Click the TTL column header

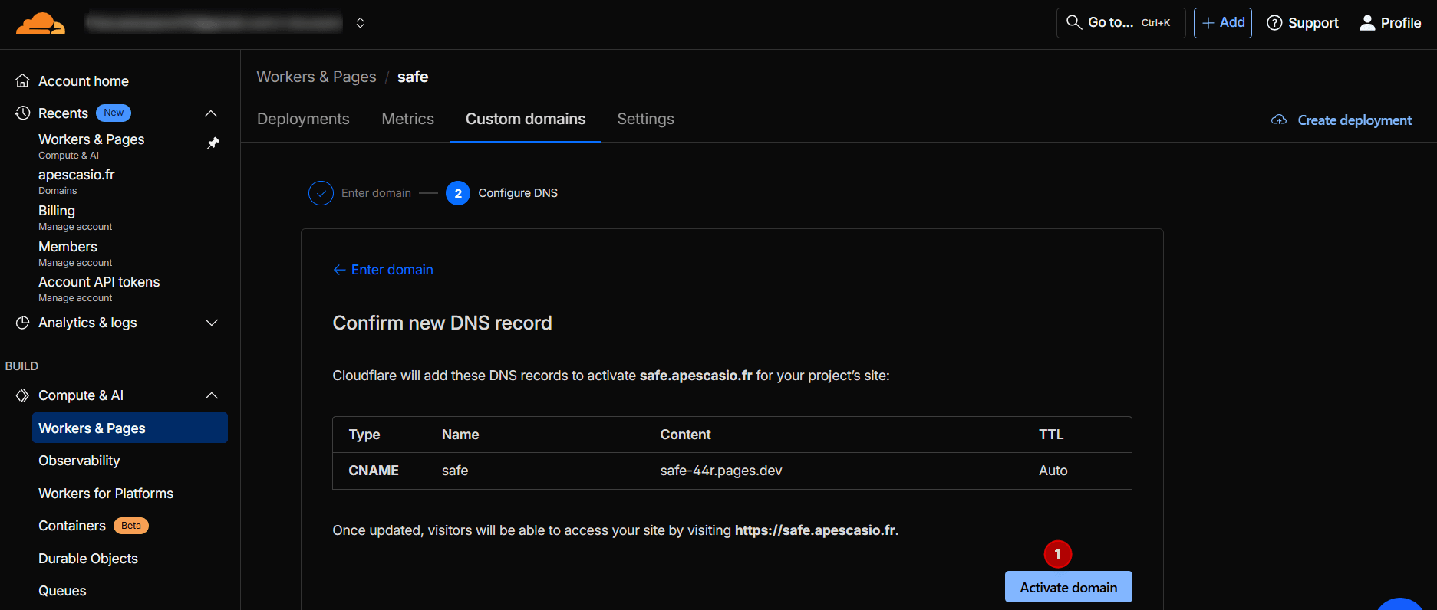point(1051,435)
